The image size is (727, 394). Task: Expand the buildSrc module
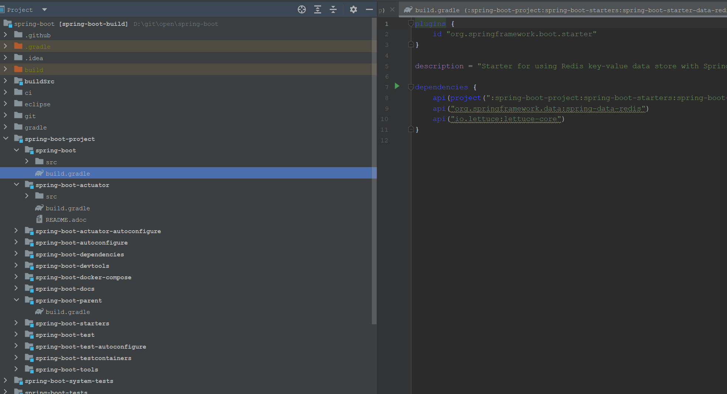coord(5,81)
